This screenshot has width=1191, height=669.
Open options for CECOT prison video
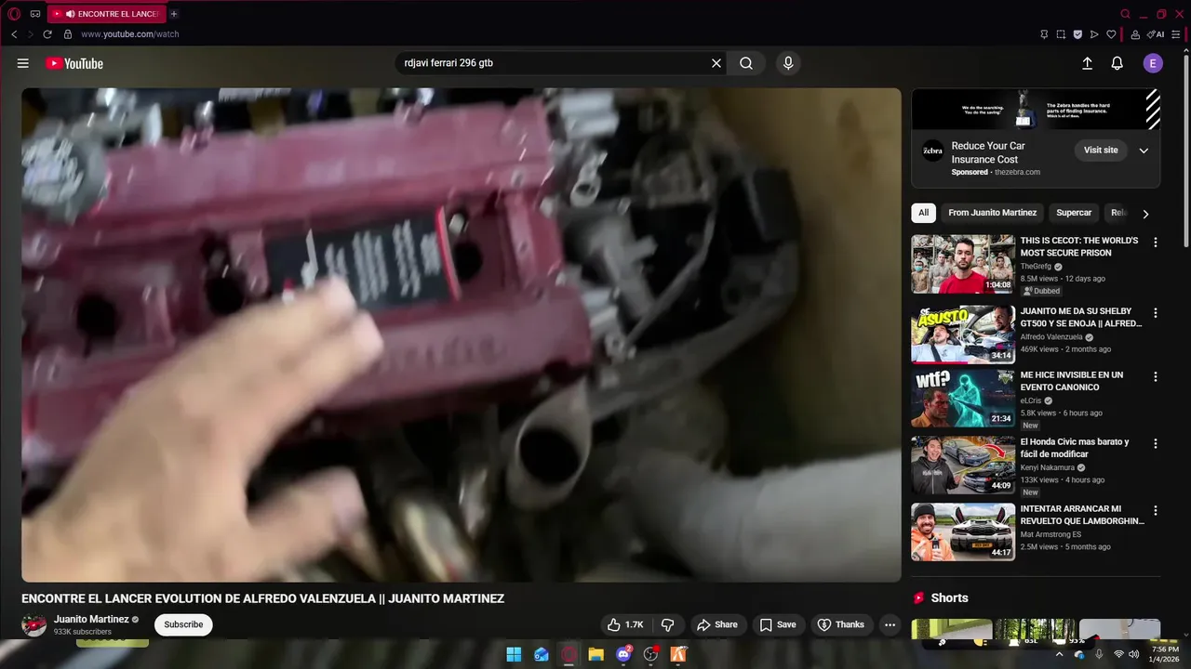(1156, 243)
